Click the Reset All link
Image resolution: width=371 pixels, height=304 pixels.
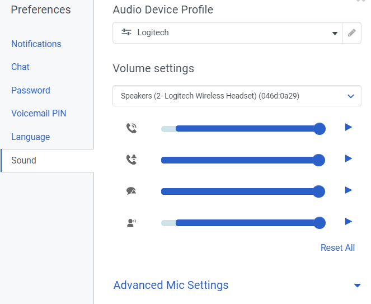[337, 247]
